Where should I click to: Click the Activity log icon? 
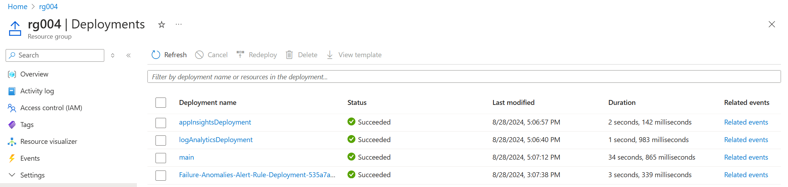12,91
